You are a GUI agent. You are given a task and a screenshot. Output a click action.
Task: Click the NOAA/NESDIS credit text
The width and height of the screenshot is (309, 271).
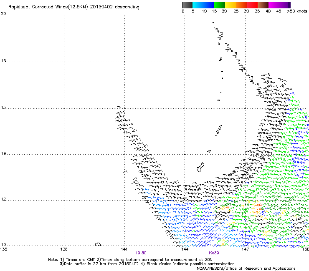click(246, 268)
